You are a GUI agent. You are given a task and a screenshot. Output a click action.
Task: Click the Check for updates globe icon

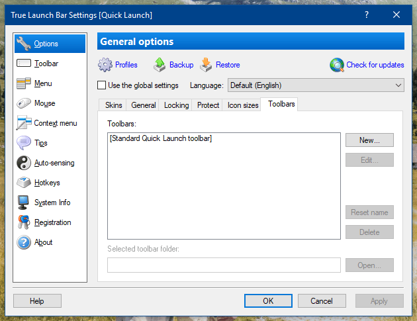tap(337, 65)
